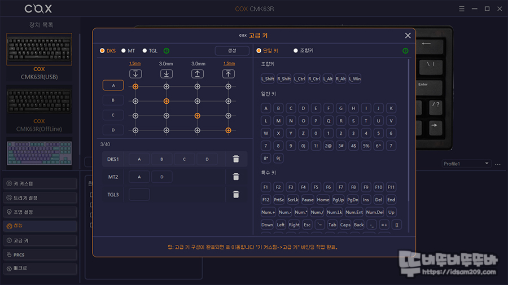Select DKS slot D button

[113, 130]
